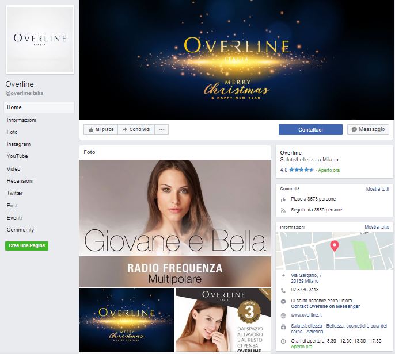The height and width of the screenshot is (354, 395).
Task: Open Twitter in the sidebar
Action: 14,193
